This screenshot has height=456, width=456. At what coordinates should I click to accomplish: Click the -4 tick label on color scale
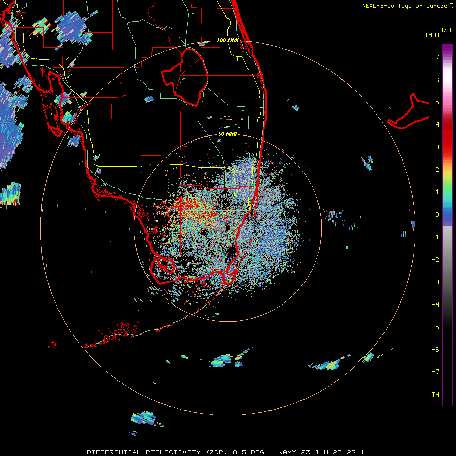[435, 305]
